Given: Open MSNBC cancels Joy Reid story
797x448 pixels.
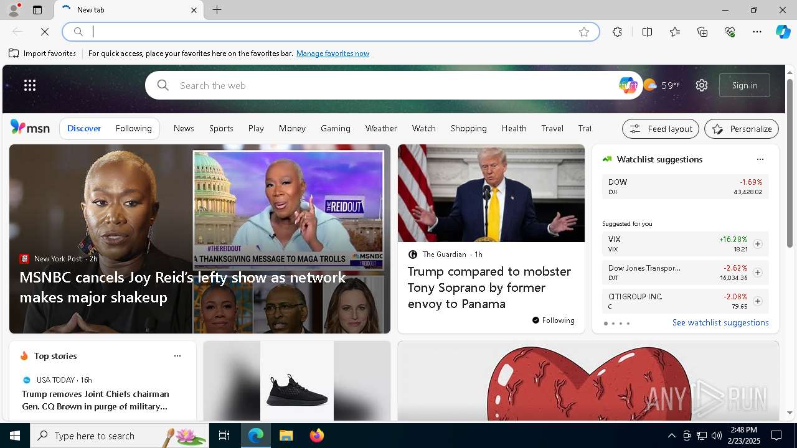Looking at the screenshot, I should click(x=182, y=287).
